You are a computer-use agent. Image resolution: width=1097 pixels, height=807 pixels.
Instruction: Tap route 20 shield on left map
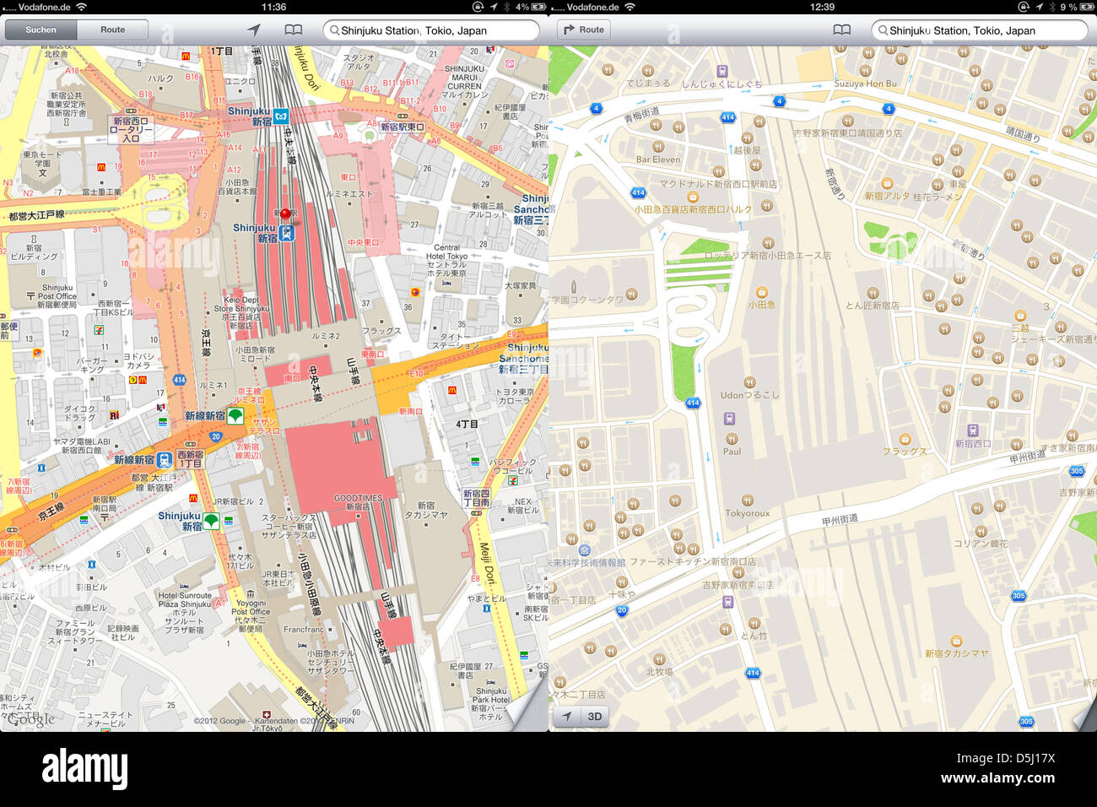(216, 436)
